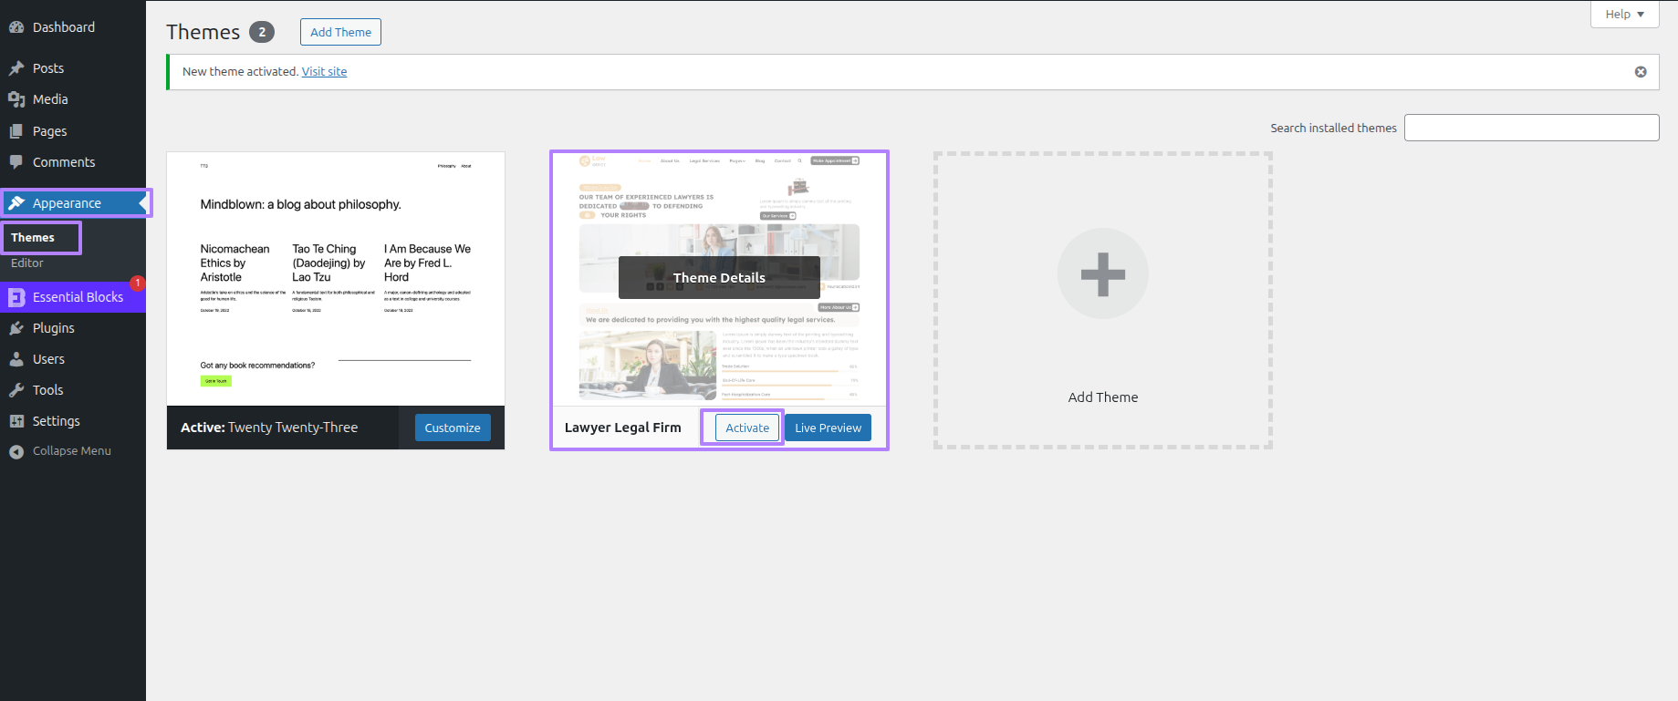Activate the Lawyer Legal Firm theme
This screenshot has height=701, width=1678.
[746, 428]
